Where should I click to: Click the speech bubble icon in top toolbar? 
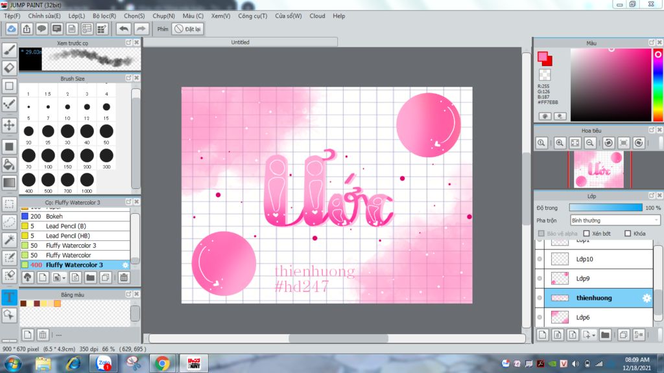pyautogui.click(x=41, y=28)
